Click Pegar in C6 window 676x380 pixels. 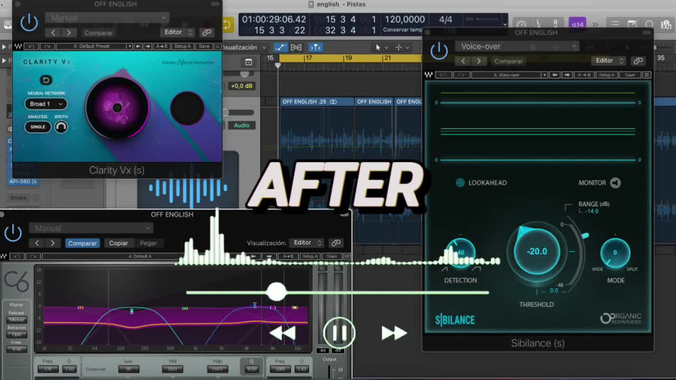[x=148, y=243]
